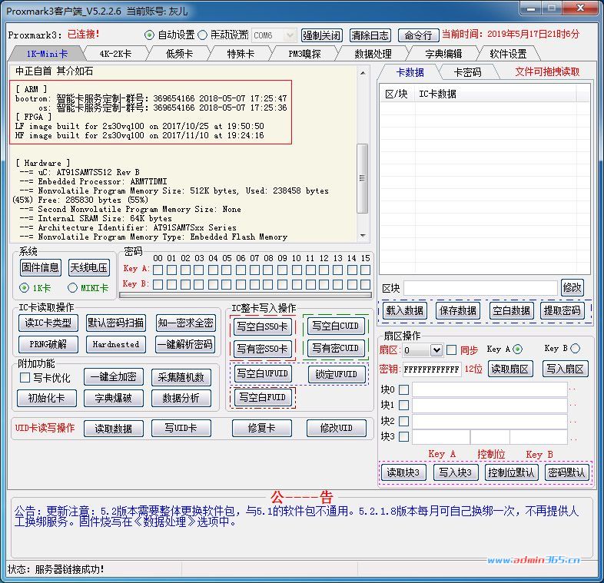Select the 自动设置 radio button
The height and width of the screenshot is (583, 604).
(x=149, y=35)
